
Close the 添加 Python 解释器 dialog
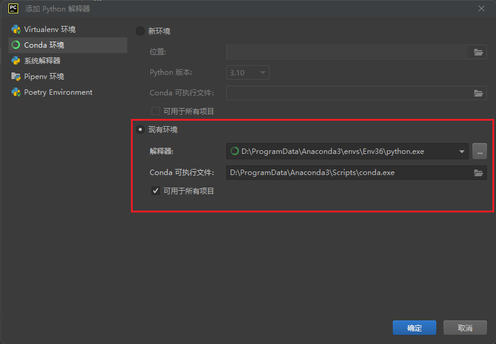pyautogui.click(x=482, y=8)
